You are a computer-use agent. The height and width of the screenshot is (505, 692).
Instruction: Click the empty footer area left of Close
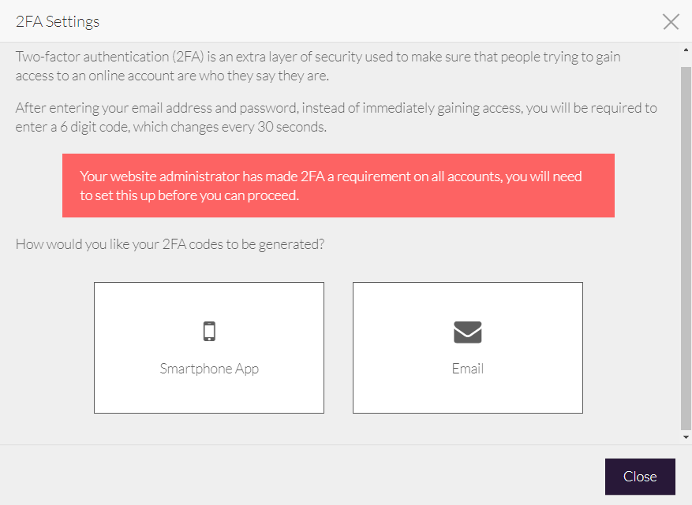tap(300, 476)
